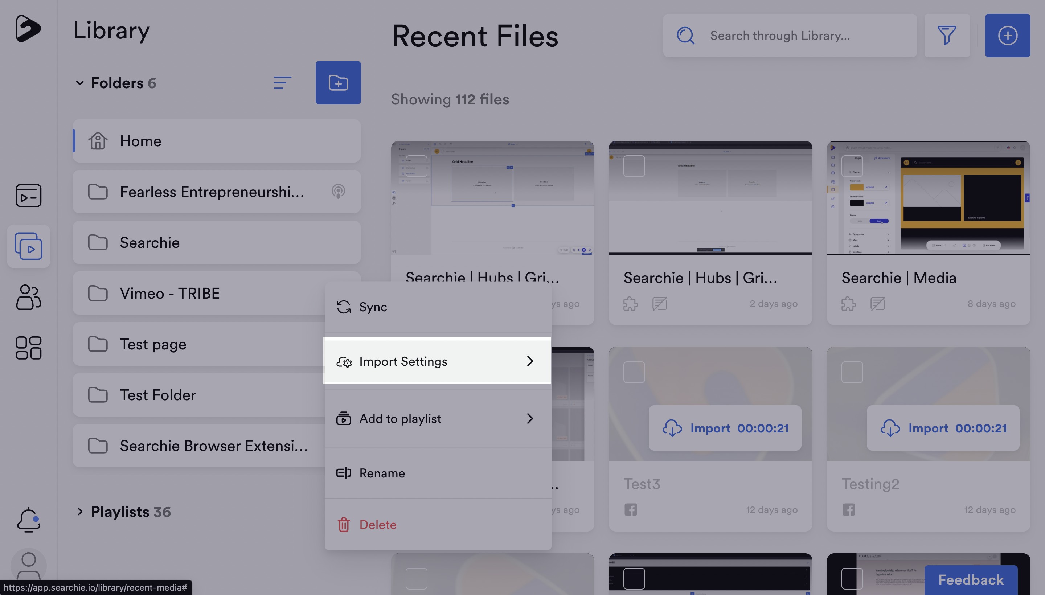
Task: Click the Test3 card title
Action: pos(641,484)
